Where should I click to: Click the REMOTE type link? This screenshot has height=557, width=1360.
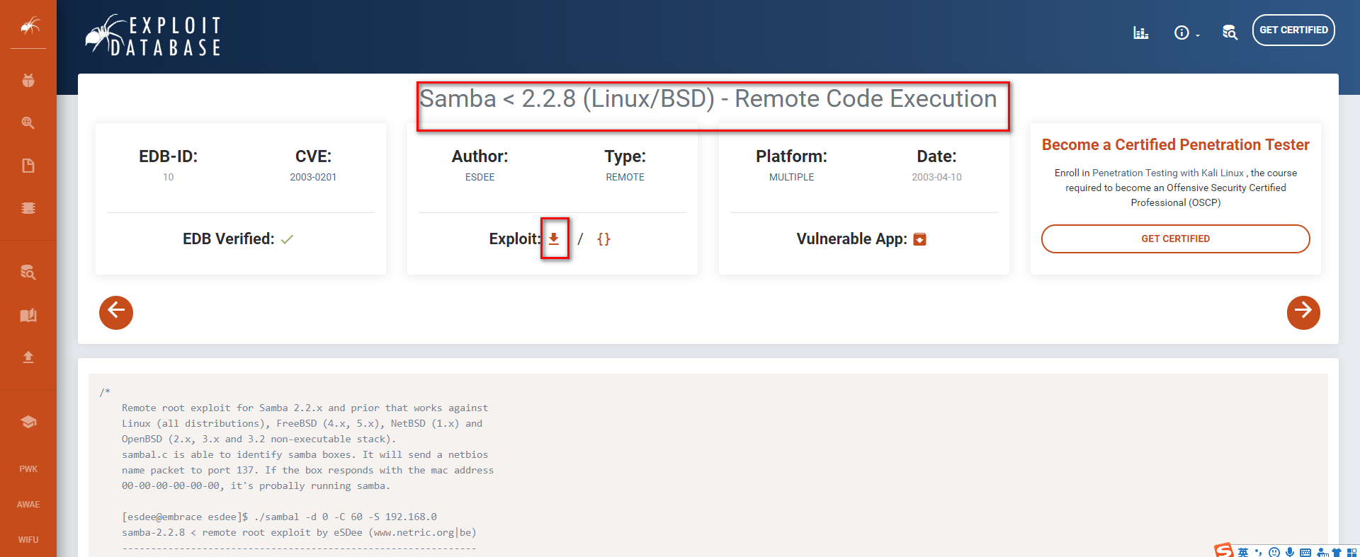[x=625, y=177]
